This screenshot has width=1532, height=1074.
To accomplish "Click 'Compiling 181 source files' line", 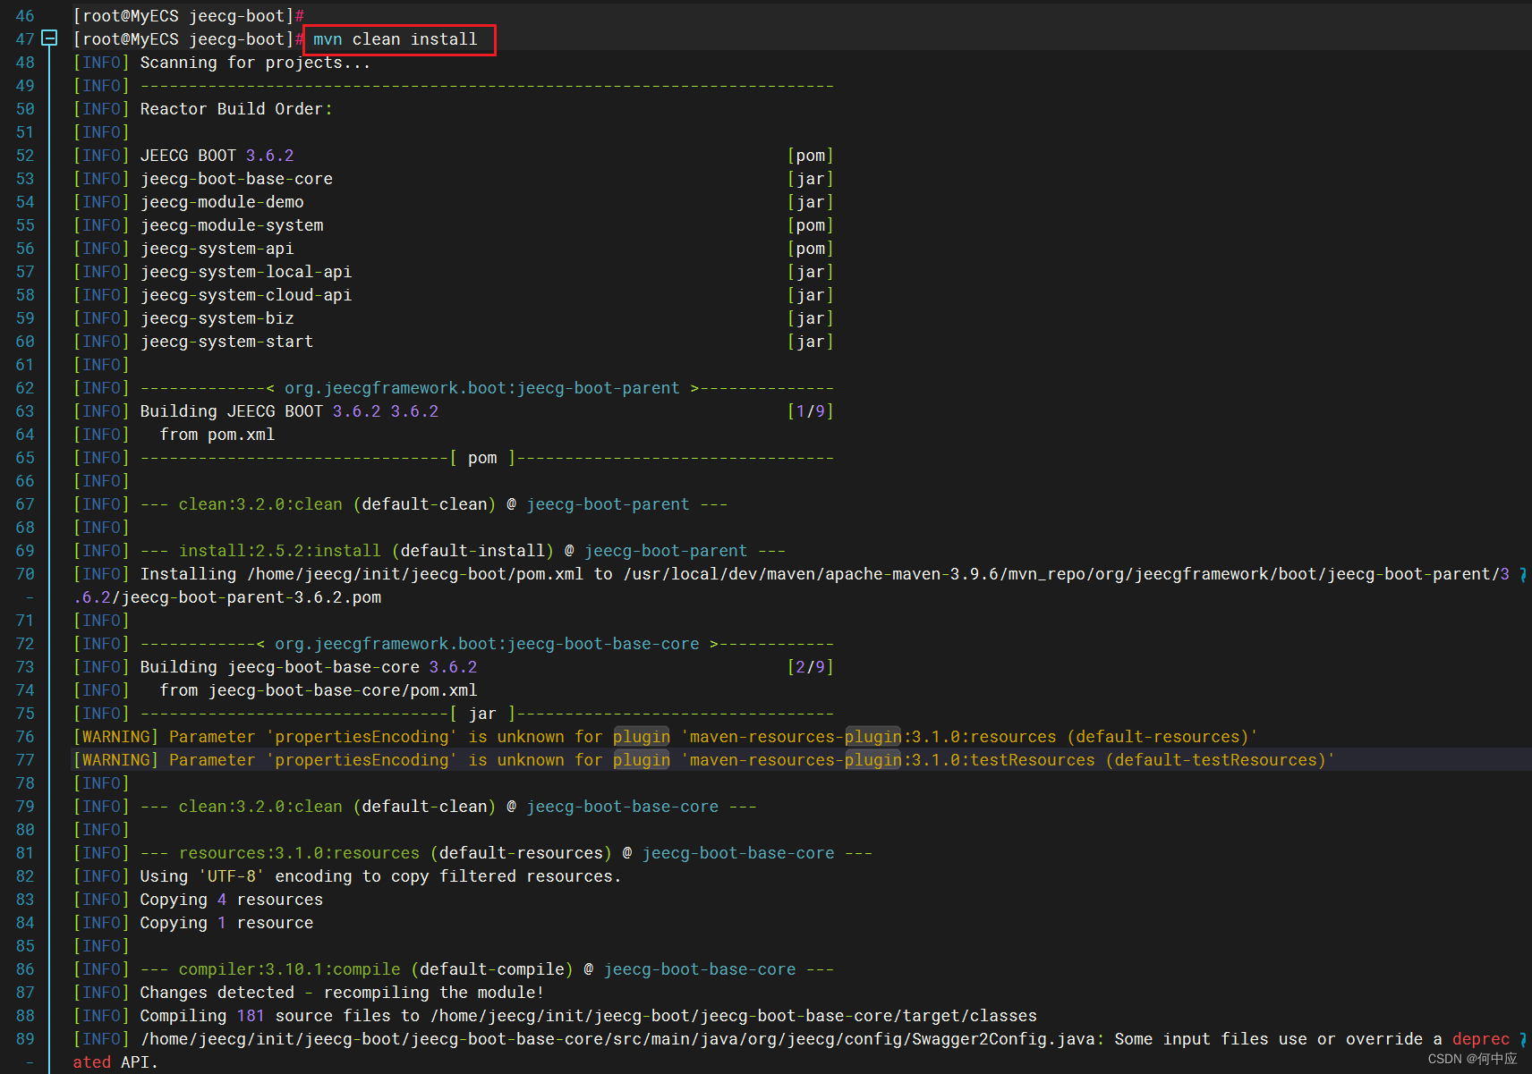I will tap(588, 1016).
